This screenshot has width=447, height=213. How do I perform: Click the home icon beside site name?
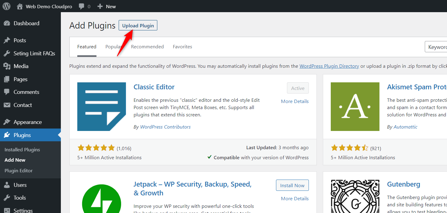coord(20,6)
